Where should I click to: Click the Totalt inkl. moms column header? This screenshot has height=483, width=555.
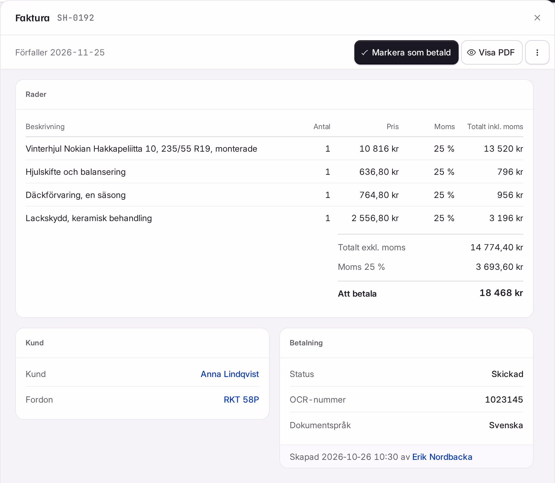495,127
